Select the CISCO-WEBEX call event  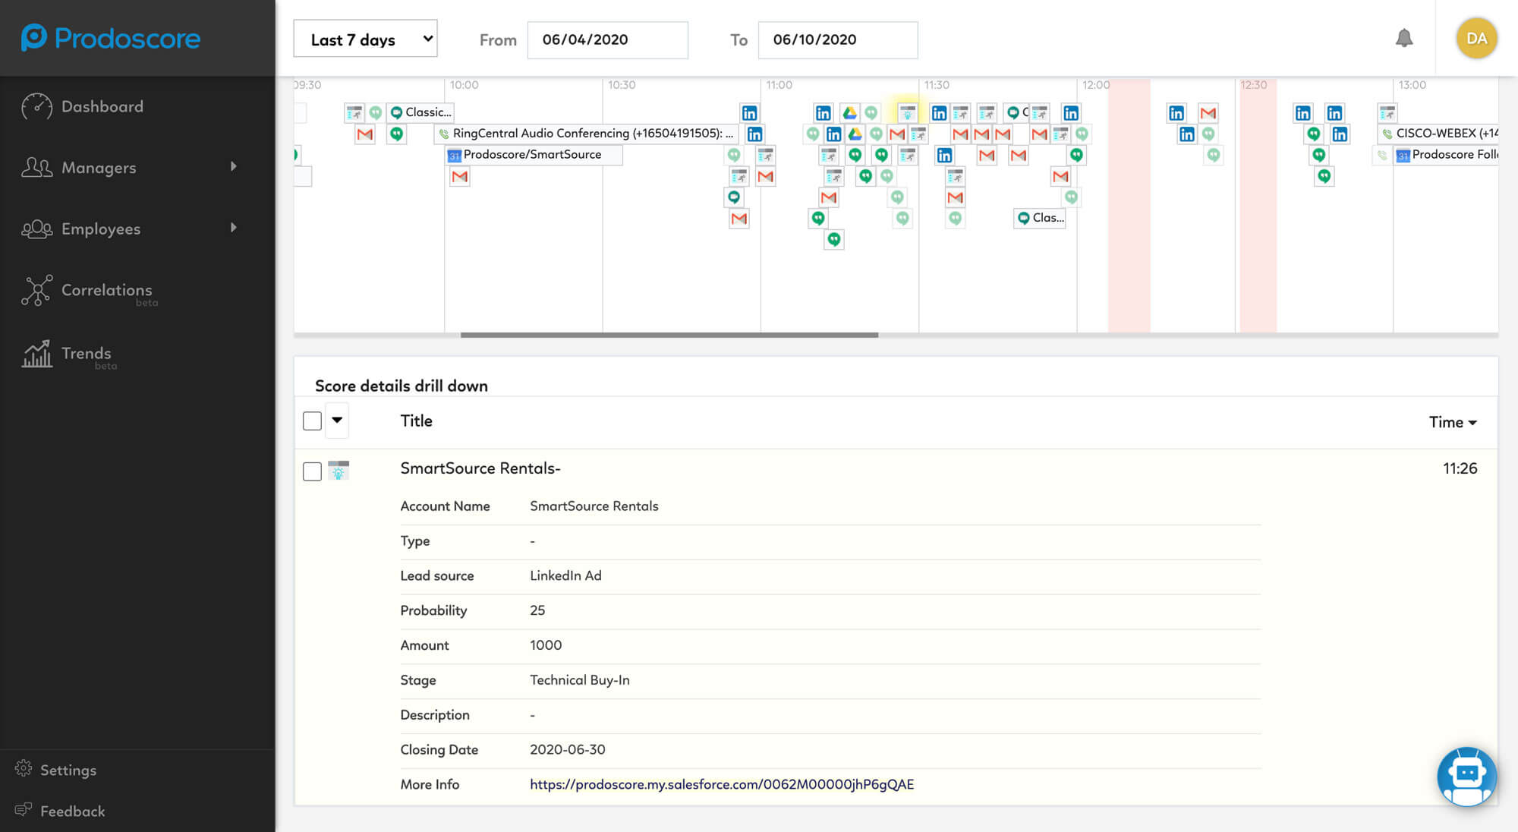pyautogui.click(x=1438, y=134)
